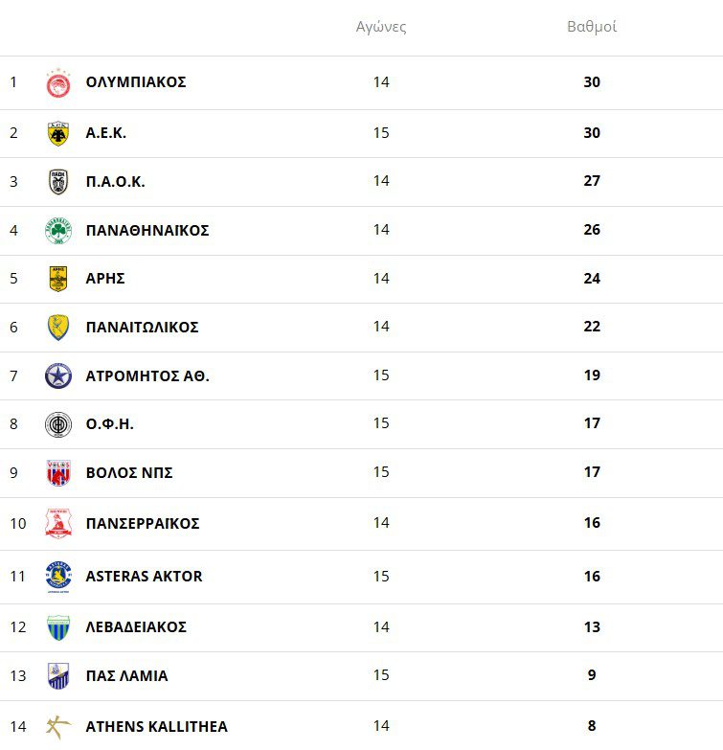Click the PAS Lamia club crest
This screenshot has height=750, width=723.
coord(58,676)
